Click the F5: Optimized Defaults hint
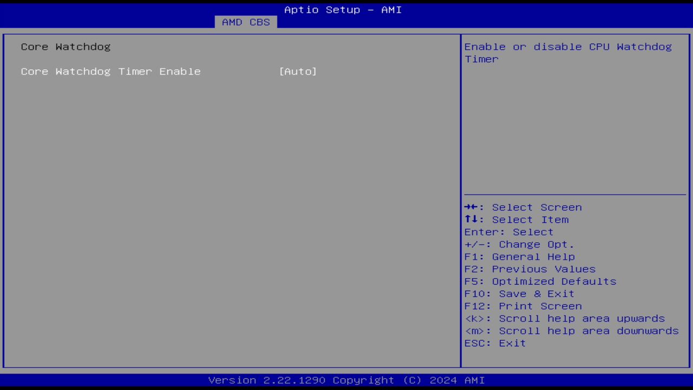 (540, 282)
